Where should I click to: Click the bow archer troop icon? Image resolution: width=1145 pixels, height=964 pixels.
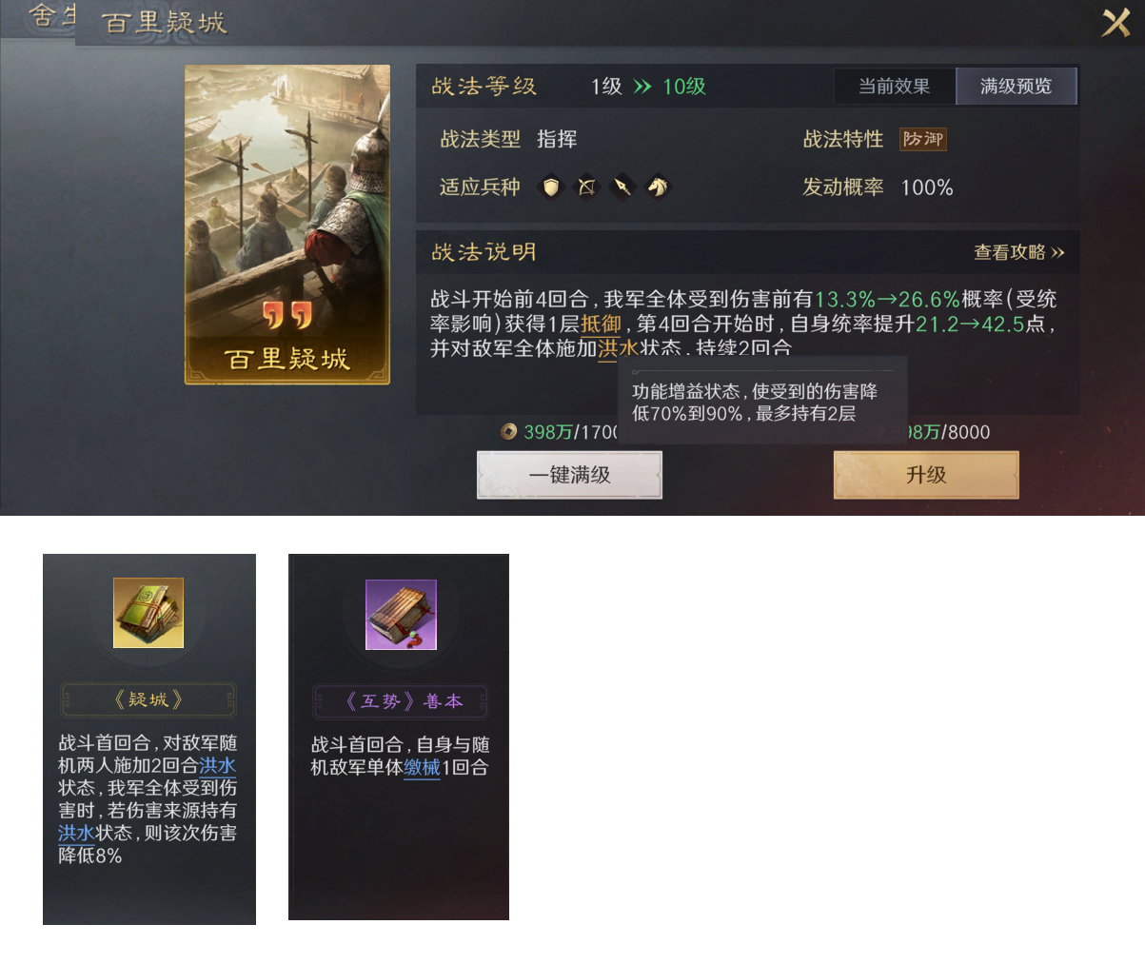(x=586, y=187)
